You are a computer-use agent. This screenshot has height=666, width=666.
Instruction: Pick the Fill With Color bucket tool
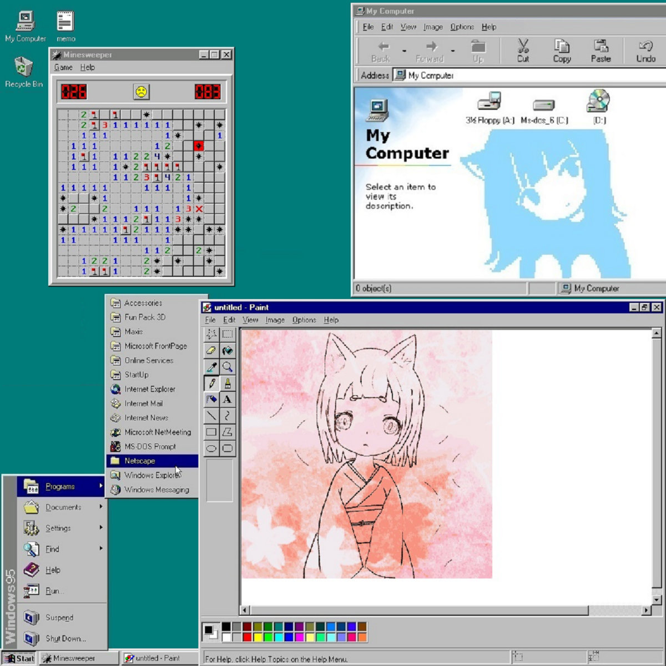[228, 350]
